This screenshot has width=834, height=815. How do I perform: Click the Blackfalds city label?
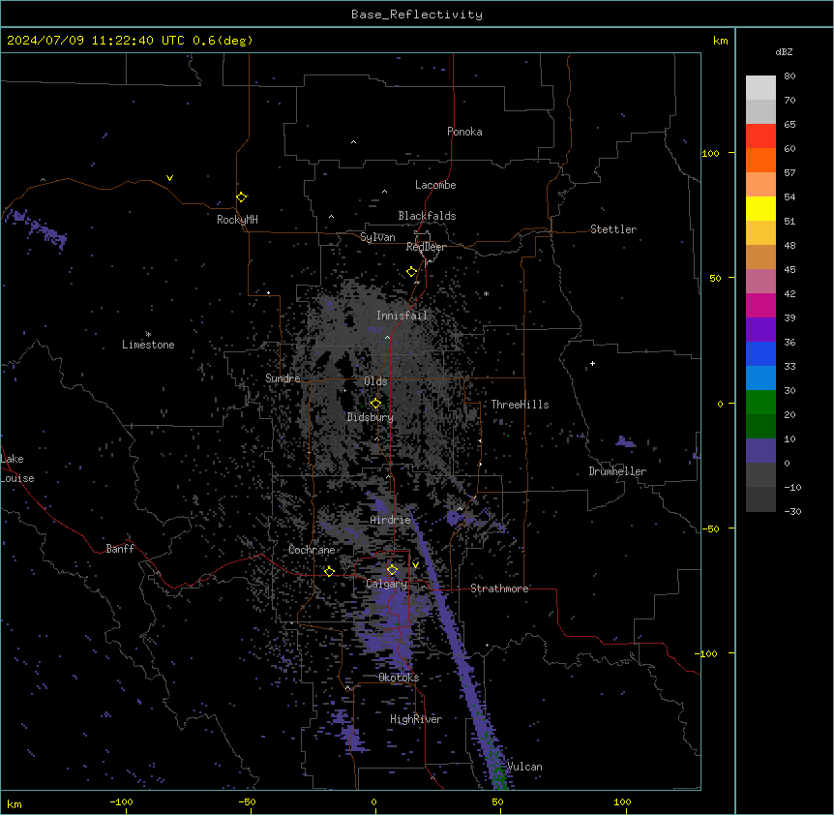[427, 216]
